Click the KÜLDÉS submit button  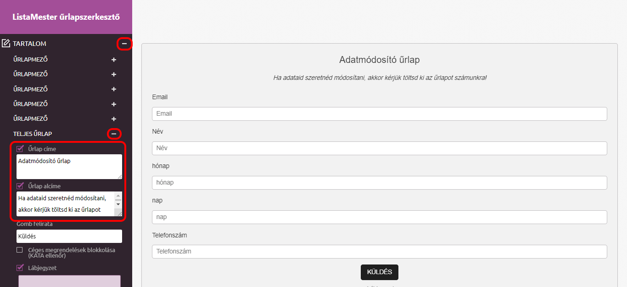pos(380,272)
